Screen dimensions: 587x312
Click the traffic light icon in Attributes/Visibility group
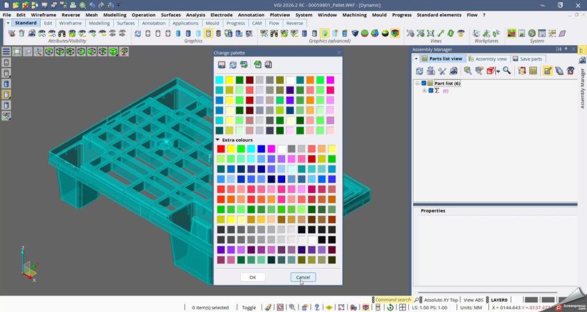coord(62,33)
